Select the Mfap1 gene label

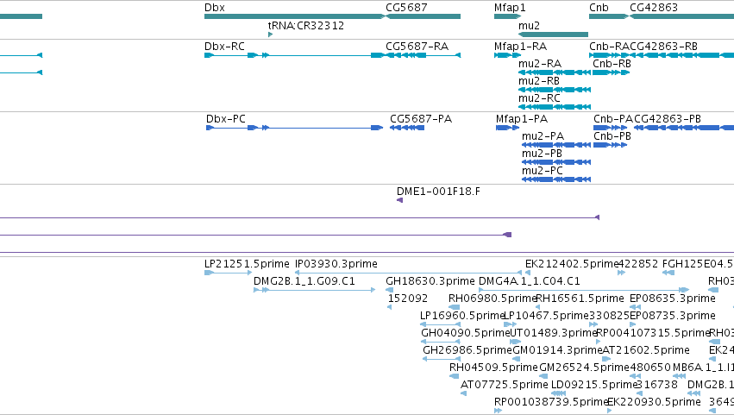pos(510,8)
